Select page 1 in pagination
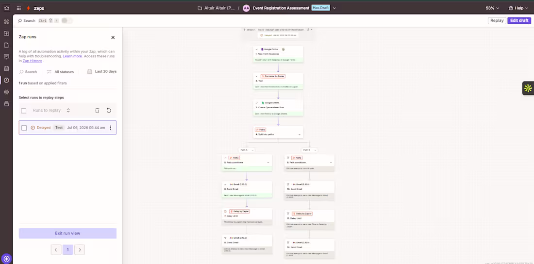 pos(67,250)
